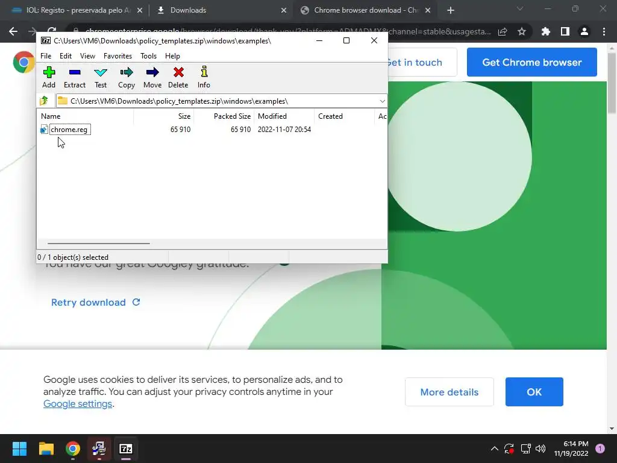Extract files using the Extract button
Image resolution: width=617 pixels, height=463 pixels.
click(74, 77)
